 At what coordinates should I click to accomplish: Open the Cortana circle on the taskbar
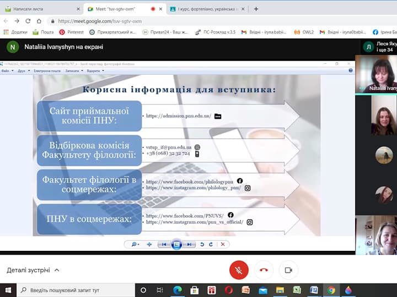pyautogui.click(x=143, y=290)
